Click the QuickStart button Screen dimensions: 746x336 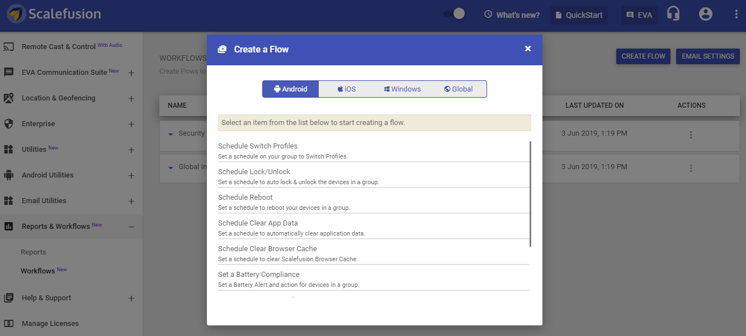579,15
